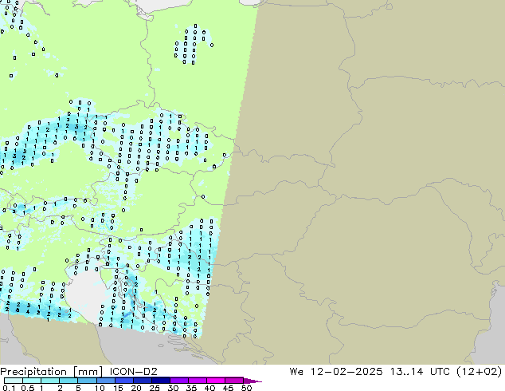Select the 1–2 mm legend color swatch
This screenshot has width=505, height=391.
50,381
